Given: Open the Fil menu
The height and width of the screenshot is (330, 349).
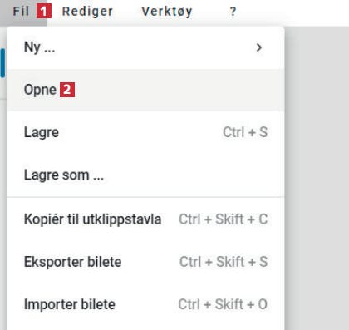Looking at the screenshot, I should (x=21, y=12).
